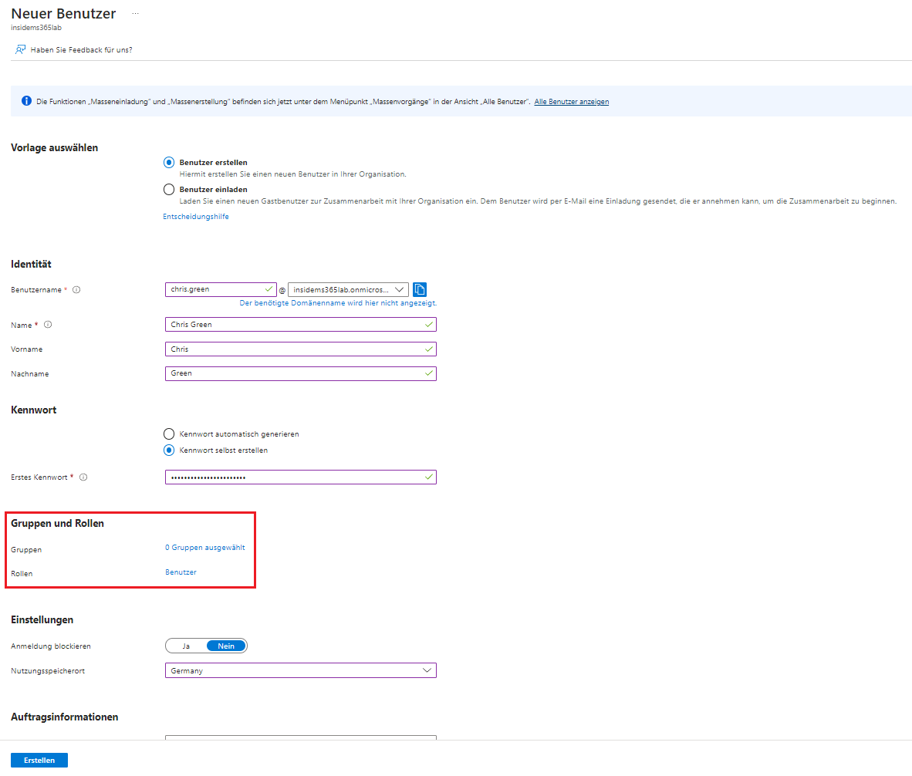Open the ellipsis menu beside Neuer Benutzer

click(x=136, y=14)
